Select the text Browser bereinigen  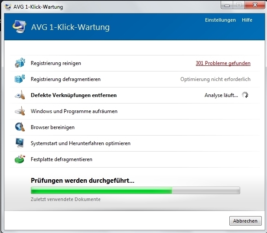(x=52, y=127)
